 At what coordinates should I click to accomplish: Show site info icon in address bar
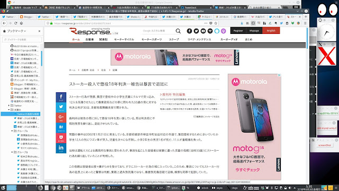coord(48,23)
